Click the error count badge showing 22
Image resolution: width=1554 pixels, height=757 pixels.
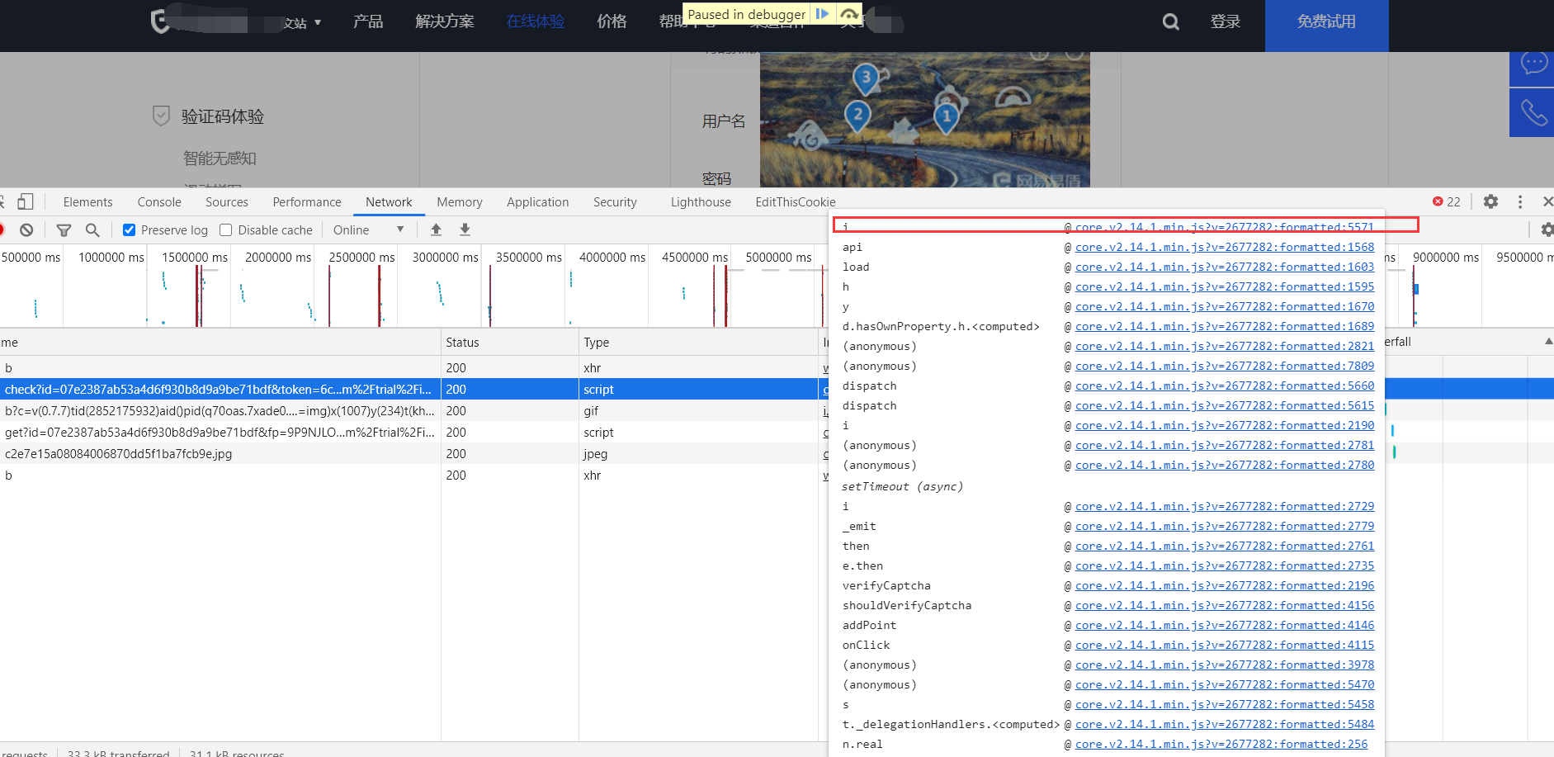[1447, 201]
